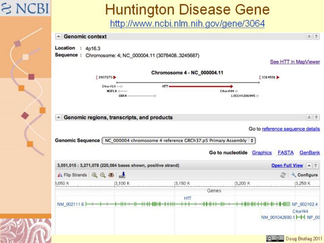324x243 pixels.
Task: Collapse the Genomic context section triangle
Action: pyautogui.click(x=58, y=36)
